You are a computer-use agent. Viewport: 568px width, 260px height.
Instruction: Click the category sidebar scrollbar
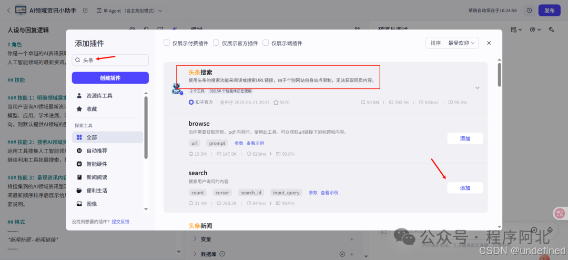[x=146, y=127]
